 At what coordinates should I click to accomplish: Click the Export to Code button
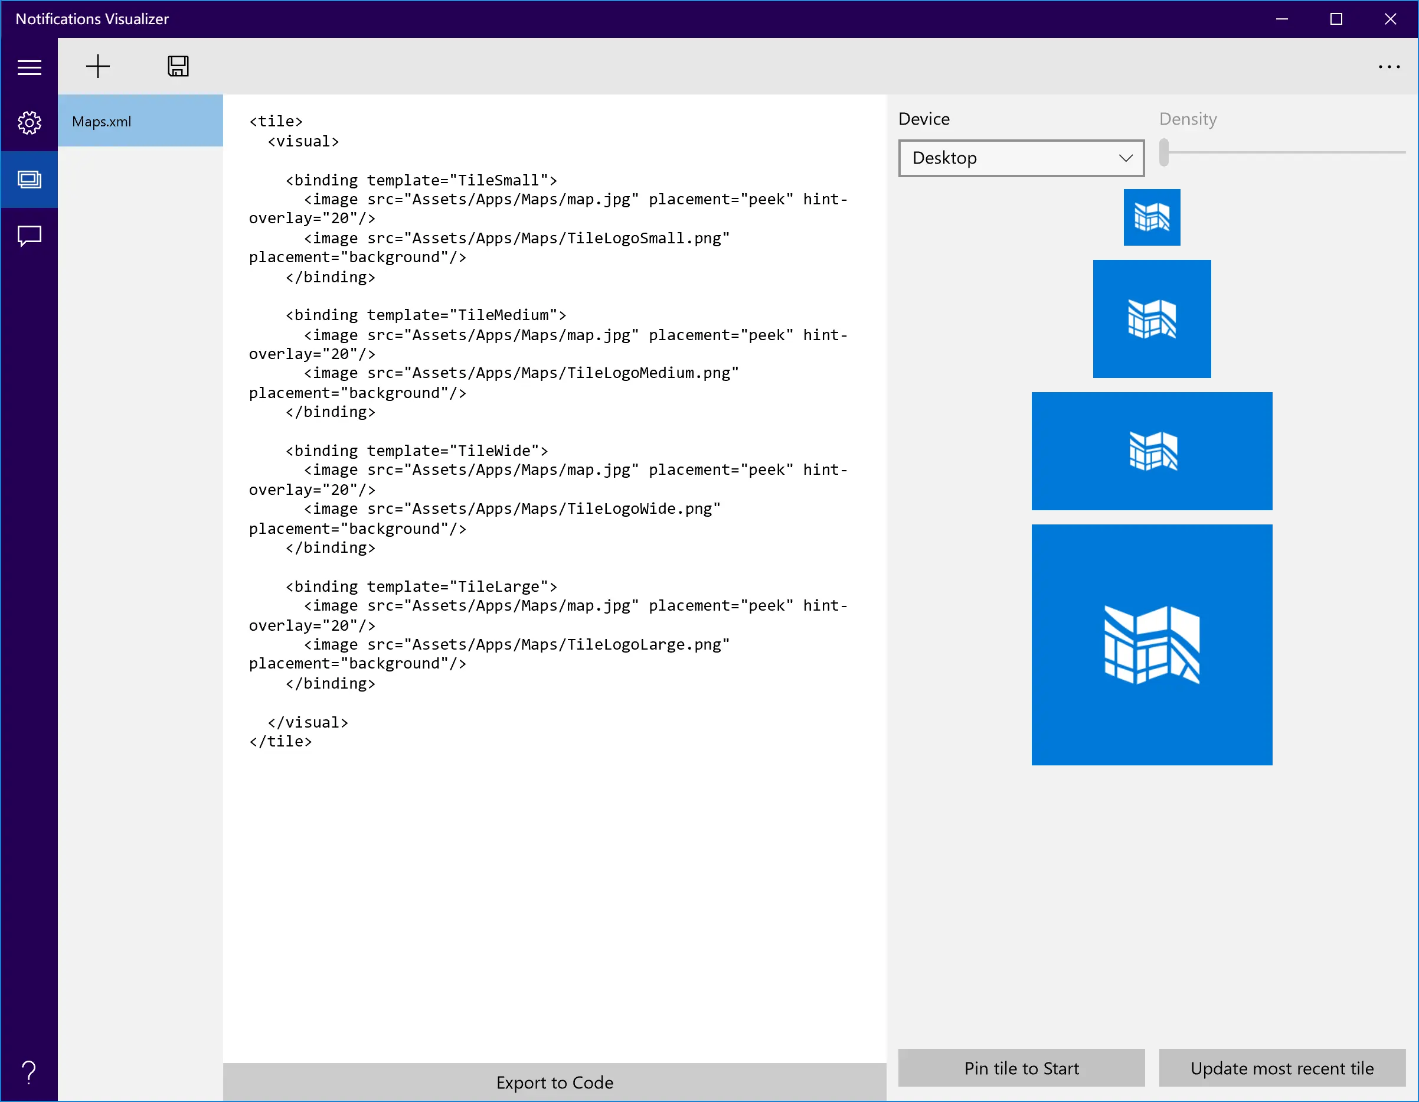pyautogui.click(x=554, y=1083)
